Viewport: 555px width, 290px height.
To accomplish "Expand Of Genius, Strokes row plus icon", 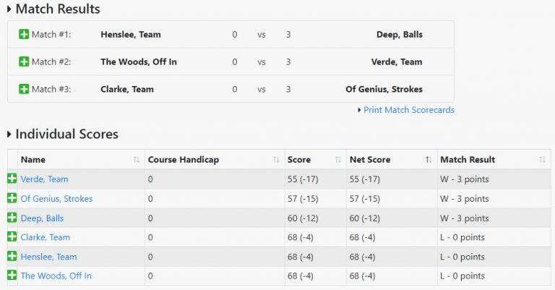I will pyautogui.click(x=12, y=199).
